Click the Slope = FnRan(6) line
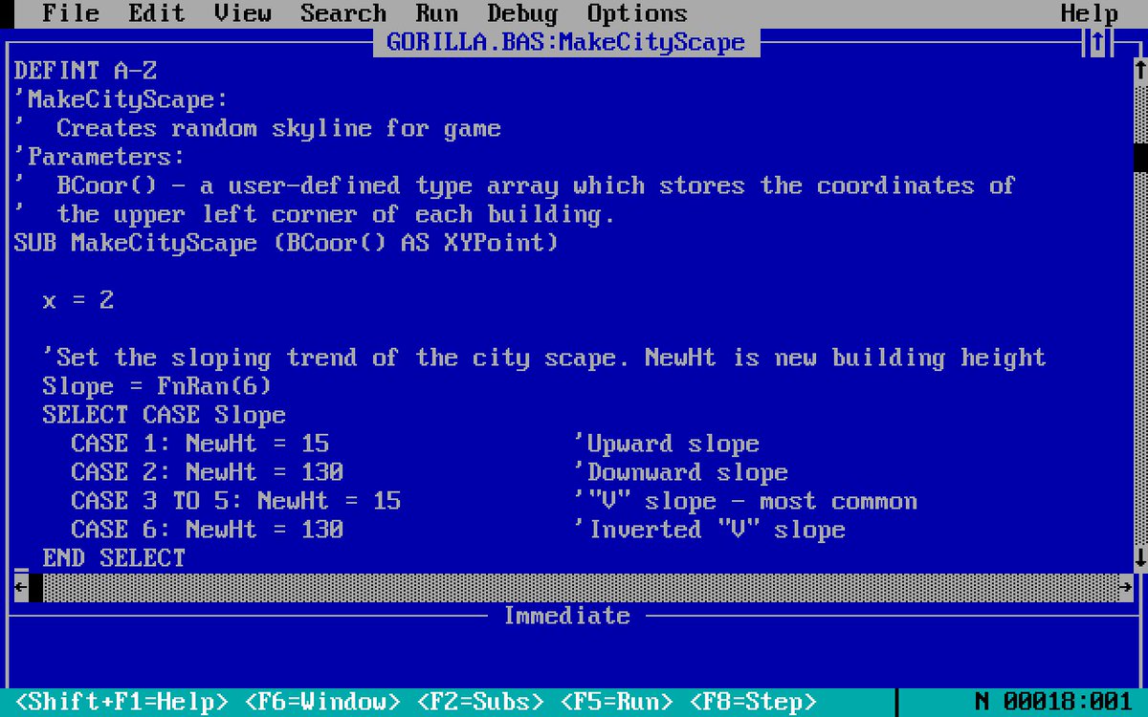This screenshot has width=1148, height=717. pos(157,386)
